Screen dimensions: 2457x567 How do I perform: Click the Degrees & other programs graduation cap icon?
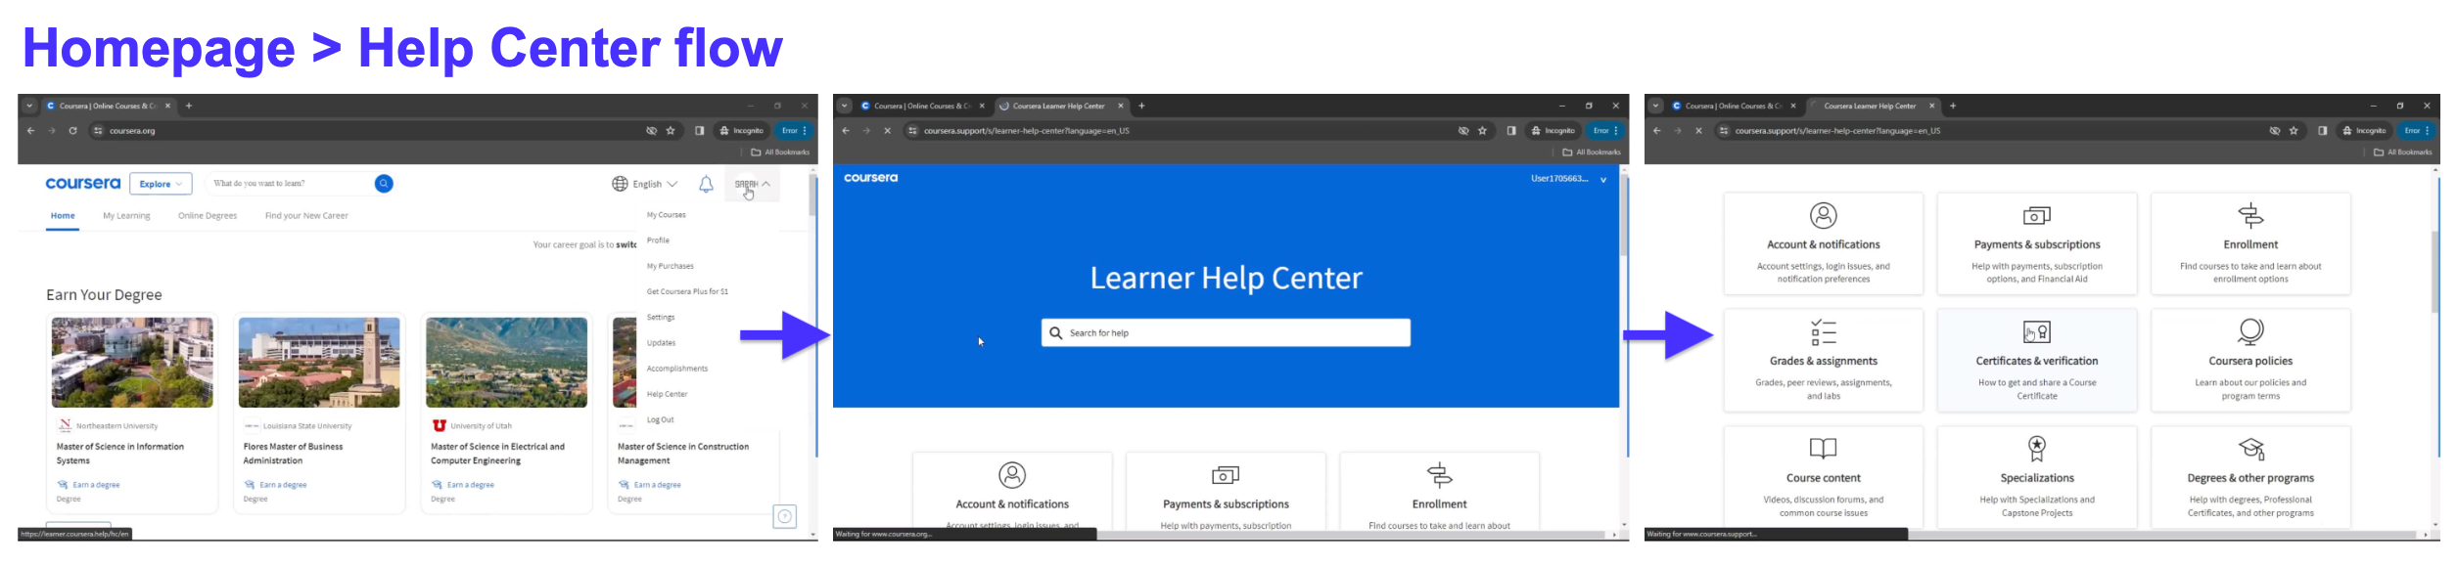pos(2251,449)
